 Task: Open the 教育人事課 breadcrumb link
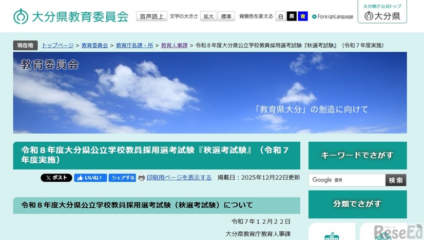click(174, 46)
